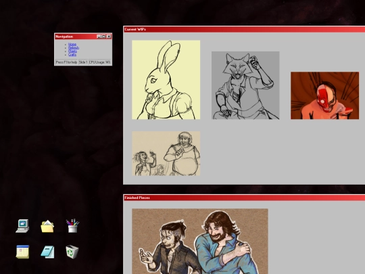This screenshot has height=274, width=365.
Task: Click the Home link in Navigation
Action: tap(72, 44)
